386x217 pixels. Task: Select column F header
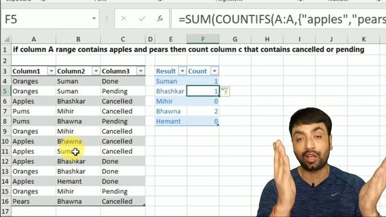(x=203, y=39)
